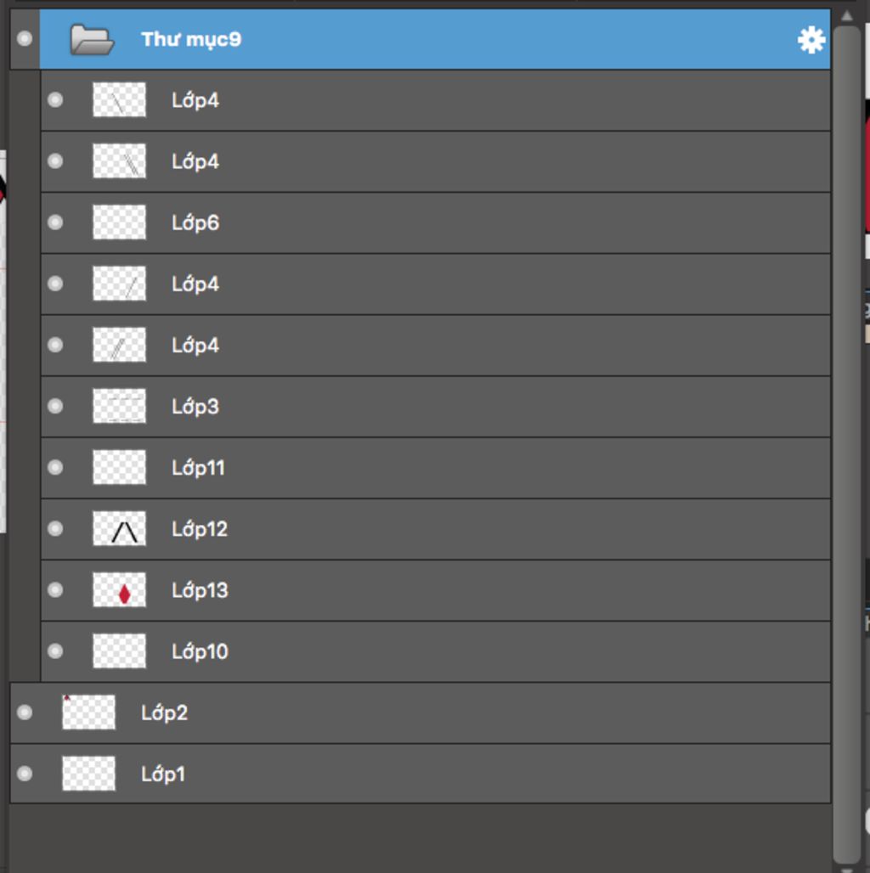Viewport: 870px width, 873px height.
Task: Click the Lớp12 thumbnail with black lines
Action: pos(119,529)
